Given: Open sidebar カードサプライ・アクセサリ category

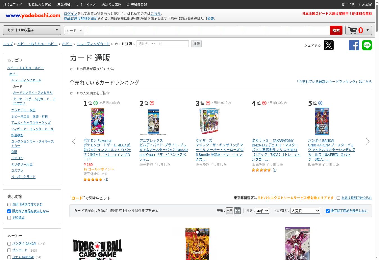Looking at the screenshot, I should coord(33,93).
